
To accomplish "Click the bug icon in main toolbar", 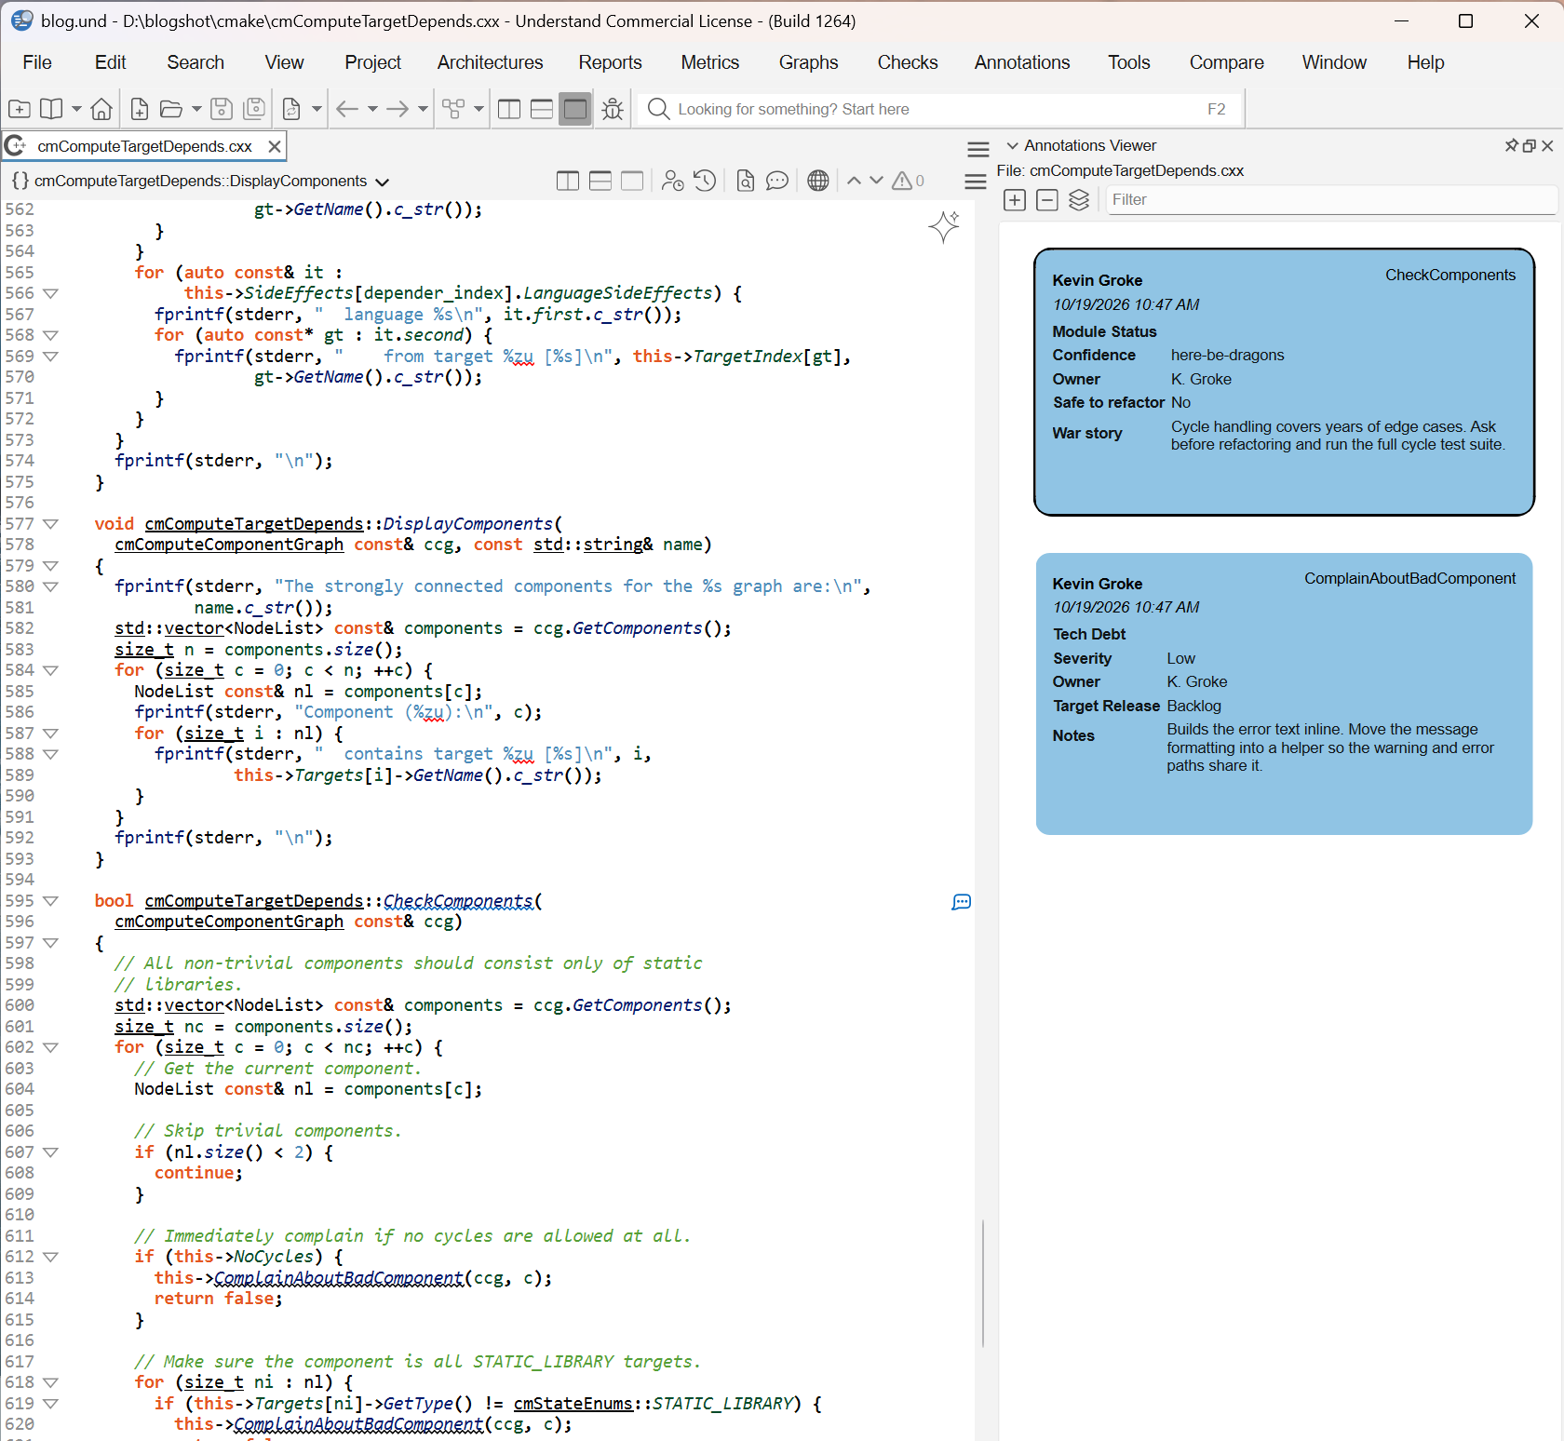I will (613, 109).
